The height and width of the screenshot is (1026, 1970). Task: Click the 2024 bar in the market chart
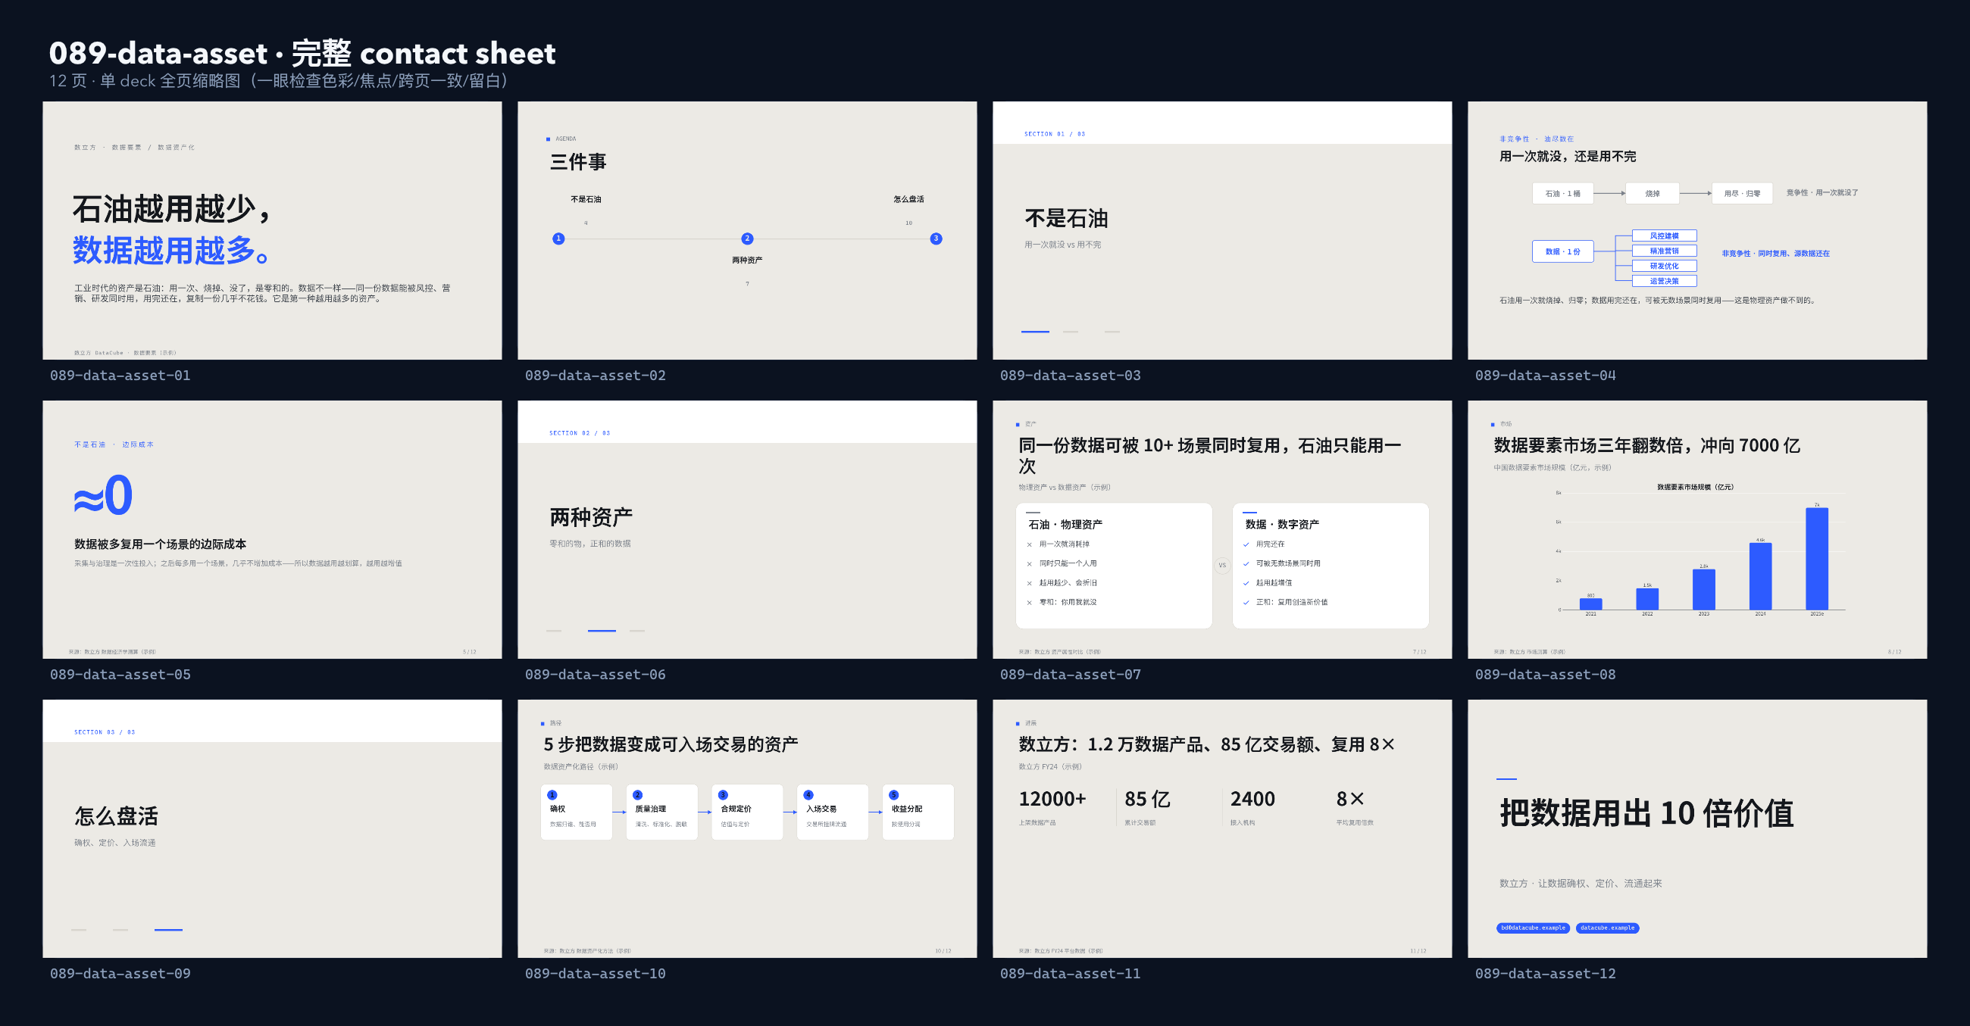pos(1760,576)
